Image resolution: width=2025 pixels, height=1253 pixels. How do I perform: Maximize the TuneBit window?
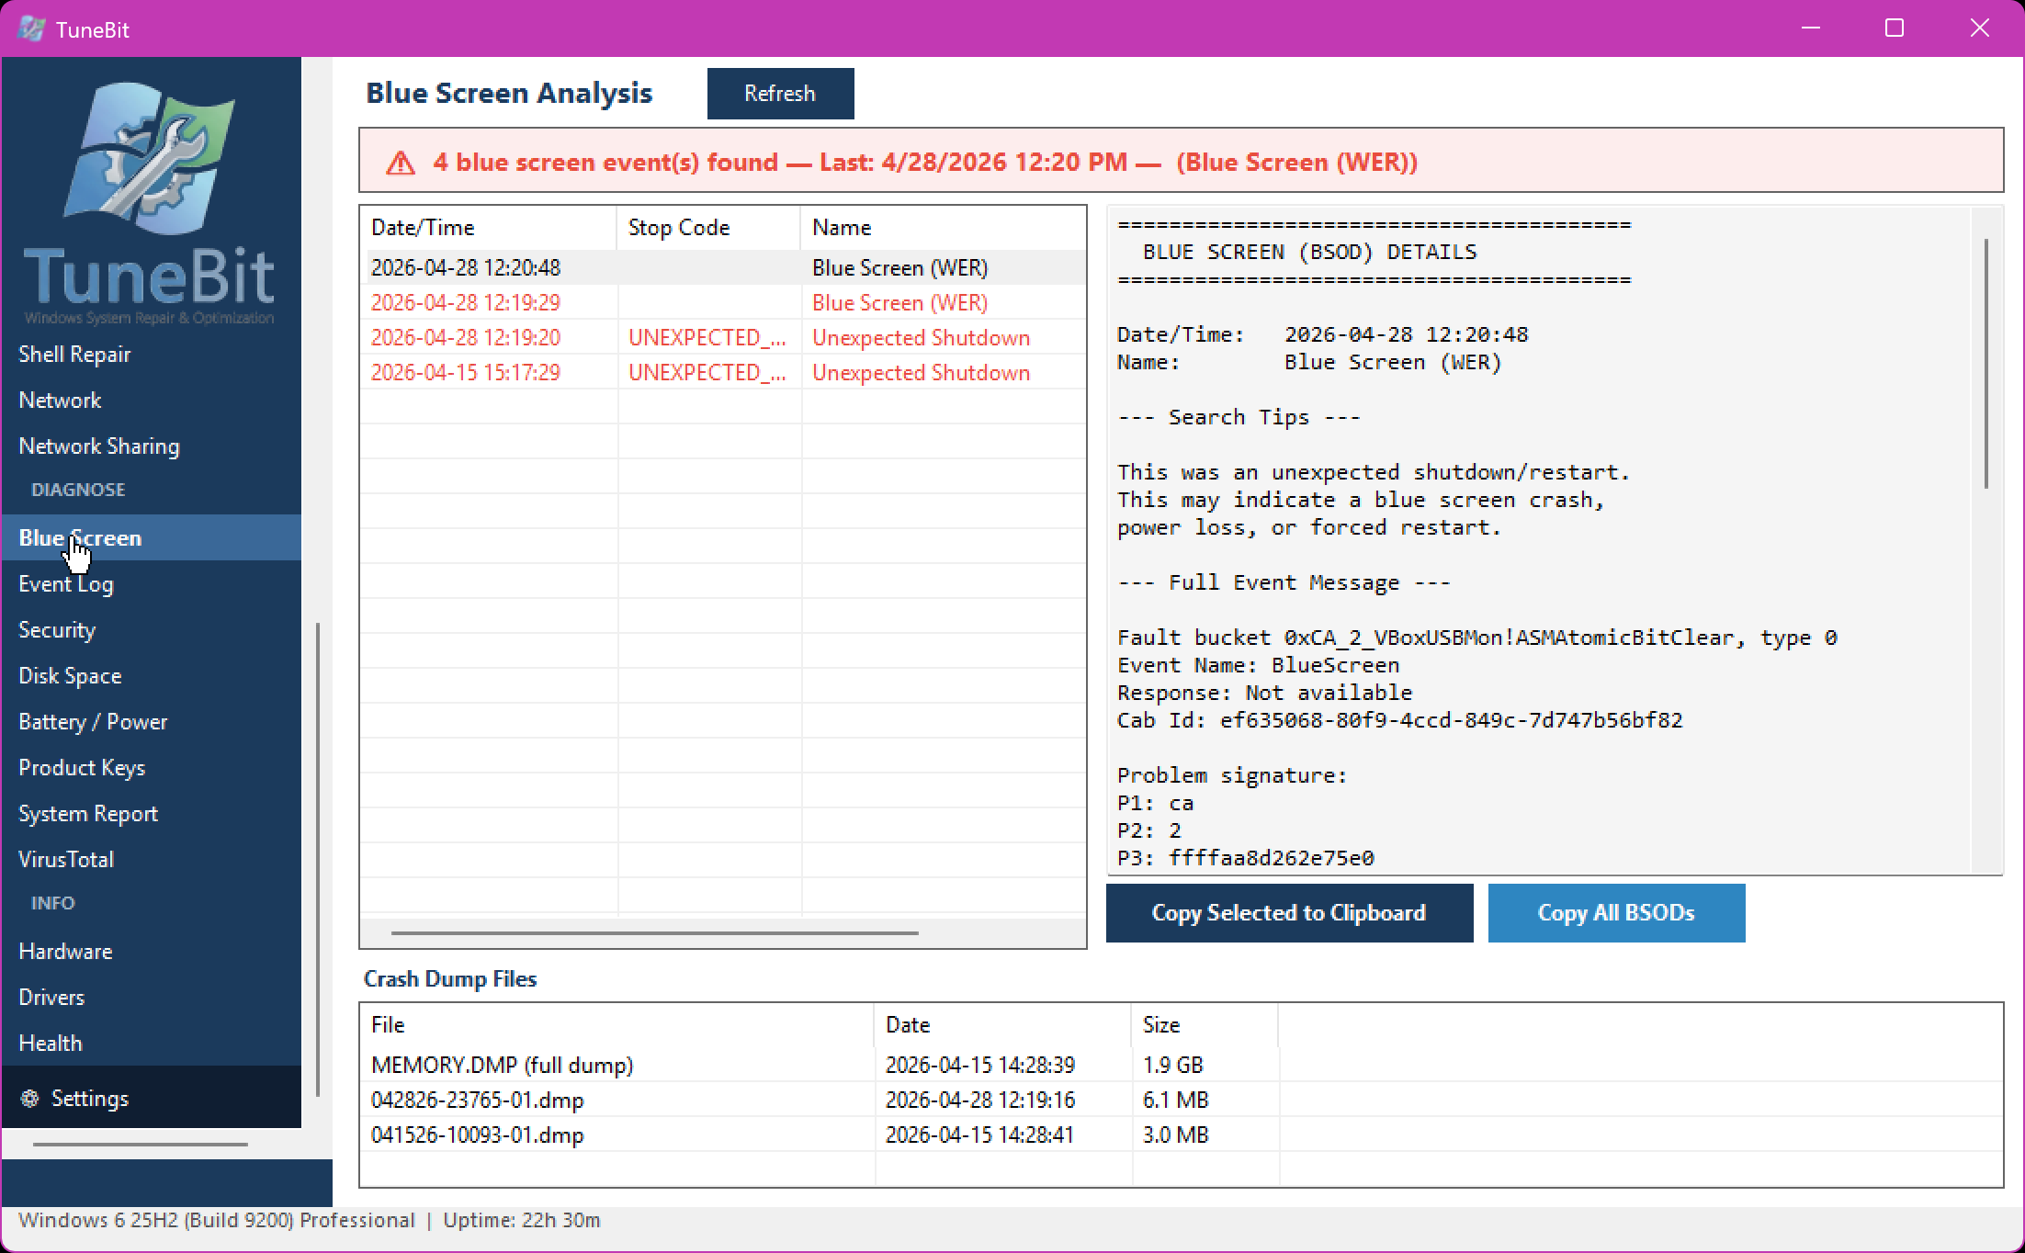[x=1895, y=28]
